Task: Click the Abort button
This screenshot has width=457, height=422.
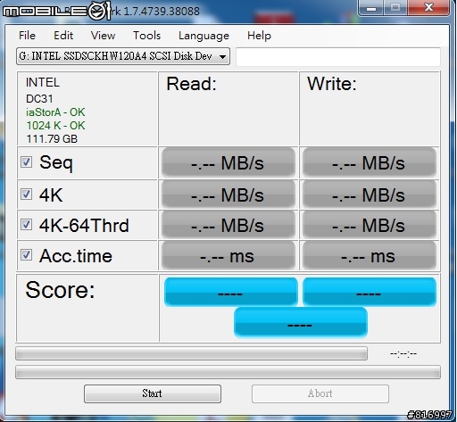Action: pyautogui.click(x=320, y=393)
